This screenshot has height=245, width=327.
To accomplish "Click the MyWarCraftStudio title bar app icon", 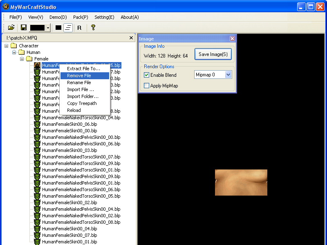I will pos(5,7).
